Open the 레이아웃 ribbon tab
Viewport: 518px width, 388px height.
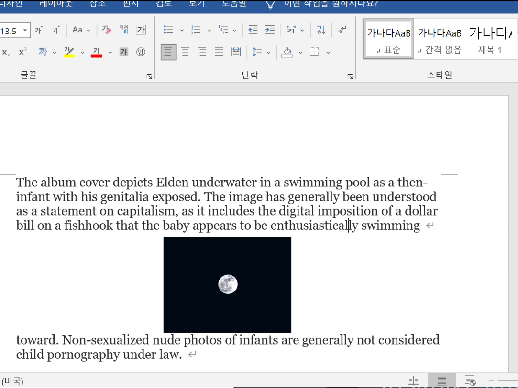click(56, 4)
